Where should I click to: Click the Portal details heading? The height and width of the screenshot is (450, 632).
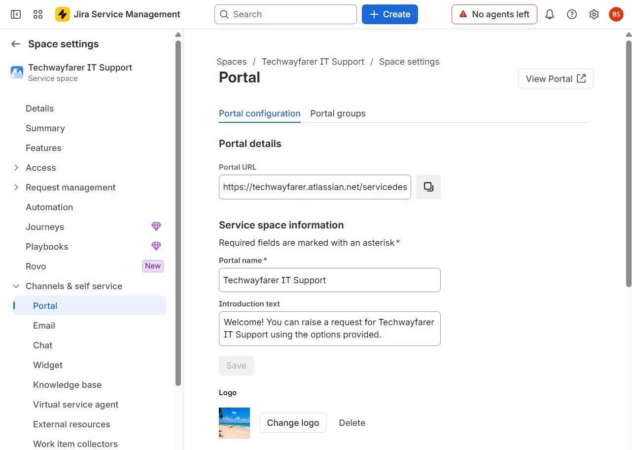[250, 144]
